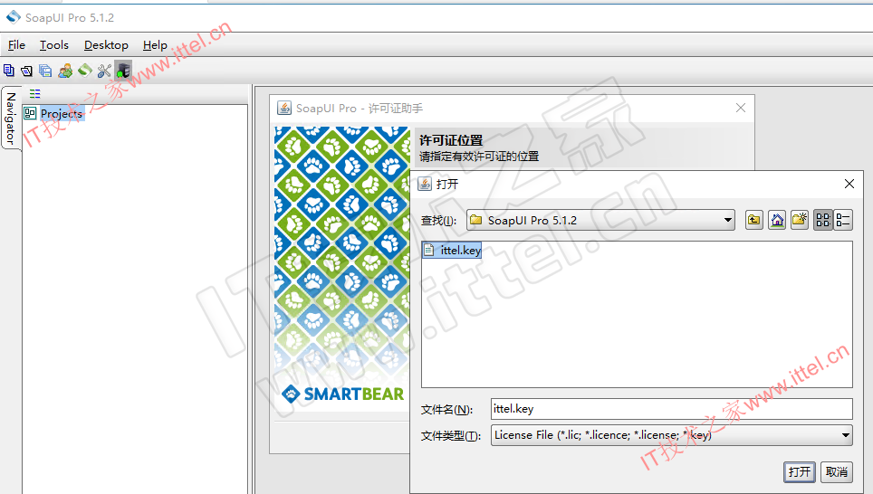Open Preferences wrench and screwdriver icon
The width and height of the screenshot is (873, 494).
104,71
